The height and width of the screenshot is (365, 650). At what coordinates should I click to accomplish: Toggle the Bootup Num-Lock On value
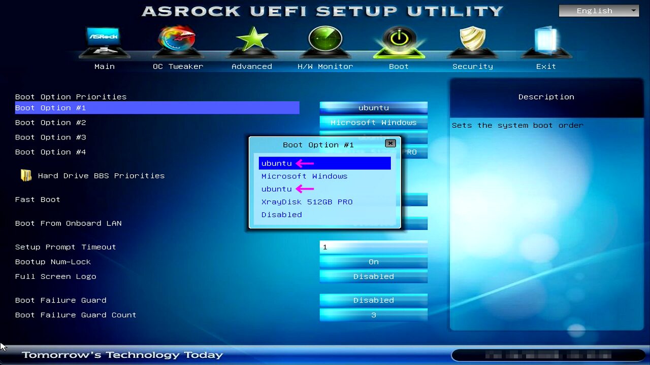pyautogui.click(x=374, y=262)
